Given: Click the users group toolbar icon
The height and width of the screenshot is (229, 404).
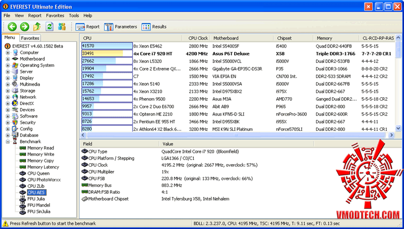Looking at the screenshot, I should (x=62, y=27).
